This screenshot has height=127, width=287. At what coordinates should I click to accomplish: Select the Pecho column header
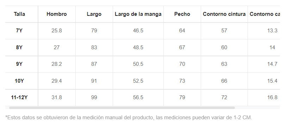[x=182, y=14]
